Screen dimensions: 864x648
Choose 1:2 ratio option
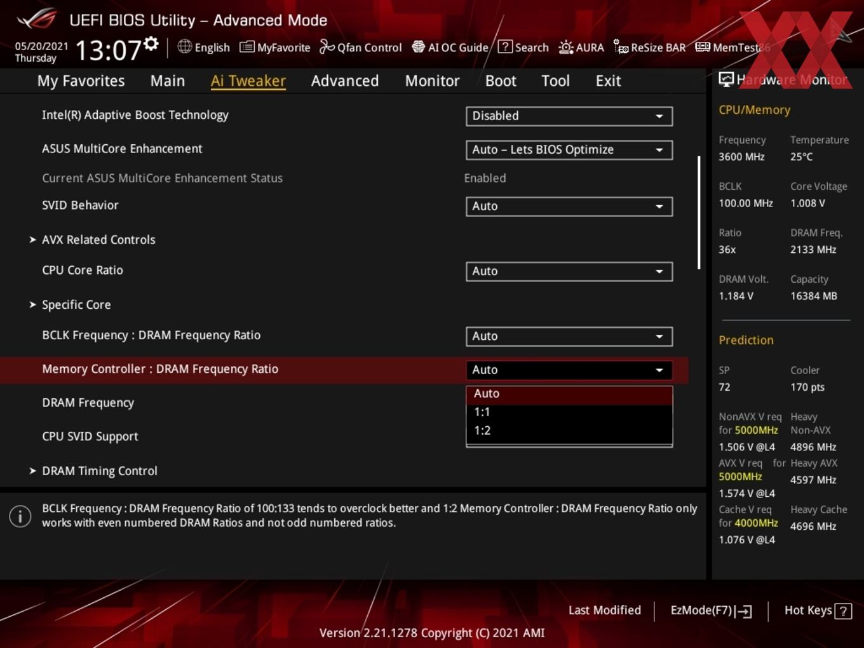click(x=569, y=431)
